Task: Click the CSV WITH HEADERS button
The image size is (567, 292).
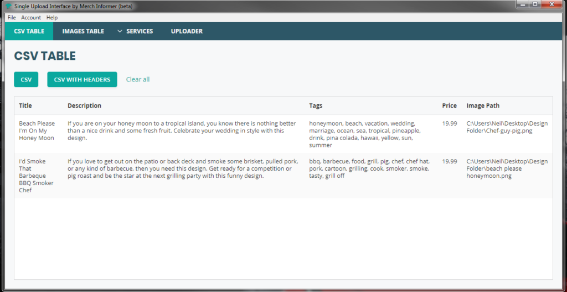Action: click(x=82, y=79)
